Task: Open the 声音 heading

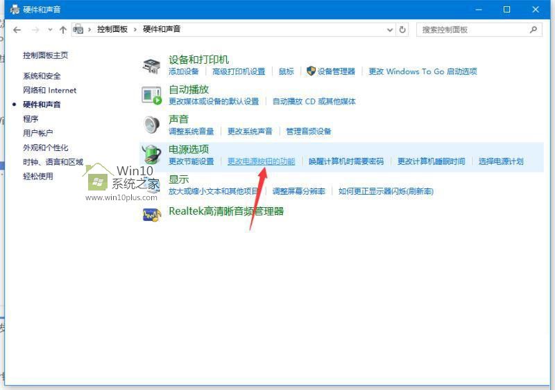Action: [178, 120]
